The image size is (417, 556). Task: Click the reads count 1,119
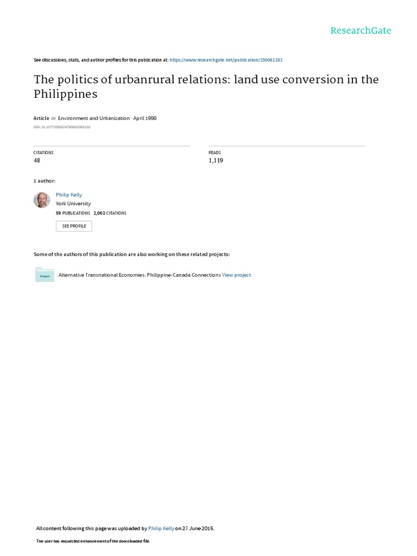coord(216,160)
